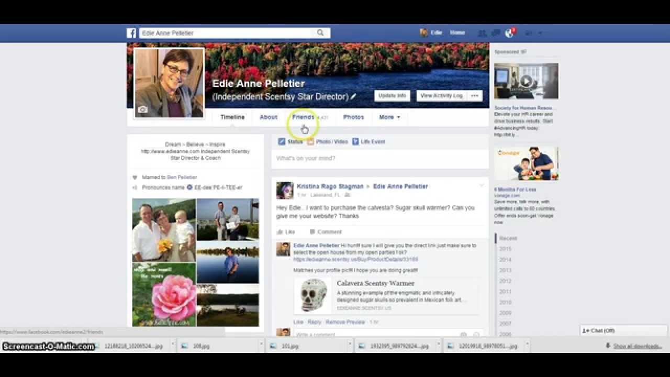Open the Chat (Off) bar
This screenshot has height=377, width=670.
click(624, 330)
